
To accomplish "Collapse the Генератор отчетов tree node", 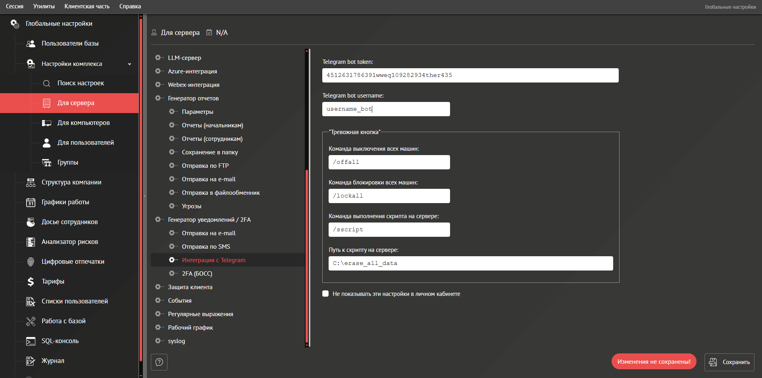I will (x=158, y=98).
